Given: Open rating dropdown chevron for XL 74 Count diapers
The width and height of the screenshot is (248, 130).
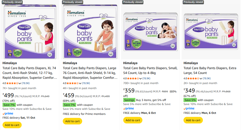Looking at the screenshot, I should tap(20, 83).
